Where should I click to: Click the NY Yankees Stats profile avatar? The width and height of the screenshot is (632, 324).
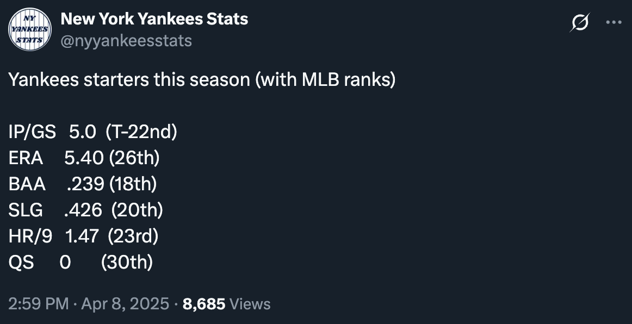(x=30, y=29)
